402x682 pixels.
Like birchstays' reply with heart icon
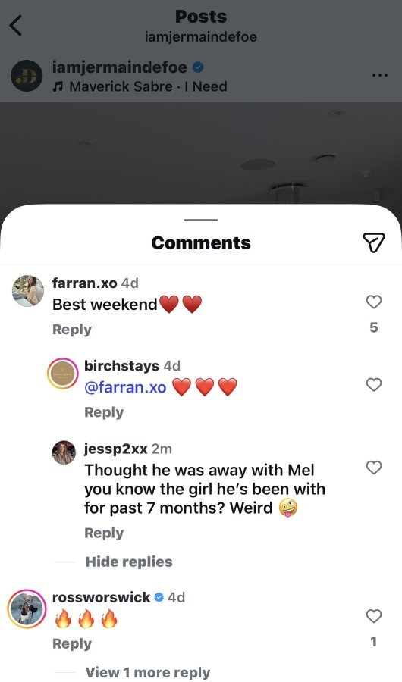pyautogui.click(x=374, y=384)
